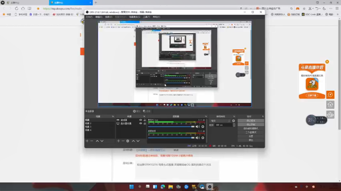Open the source Properties (属性) toolbar button

click(136, 111)
